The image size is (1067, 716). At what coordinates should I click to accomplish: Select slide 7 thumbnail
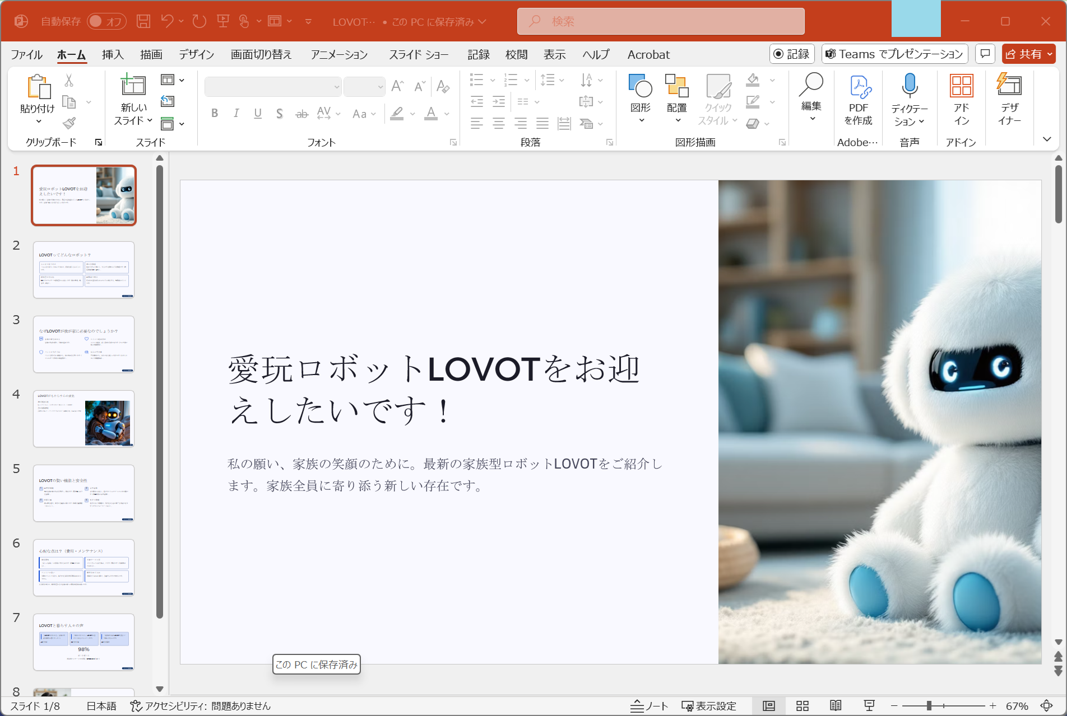tap(83, 642)
